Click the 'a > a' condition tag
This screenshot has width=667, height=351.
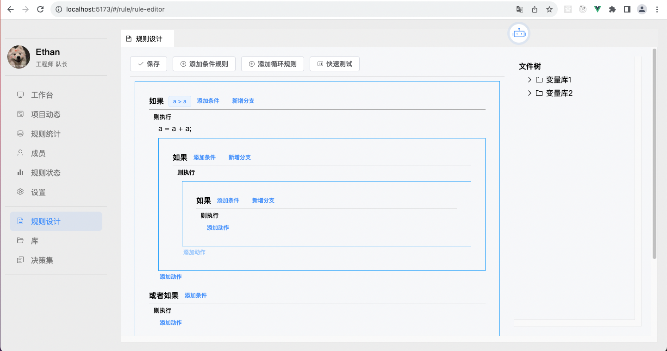click(x=180, y=101)
